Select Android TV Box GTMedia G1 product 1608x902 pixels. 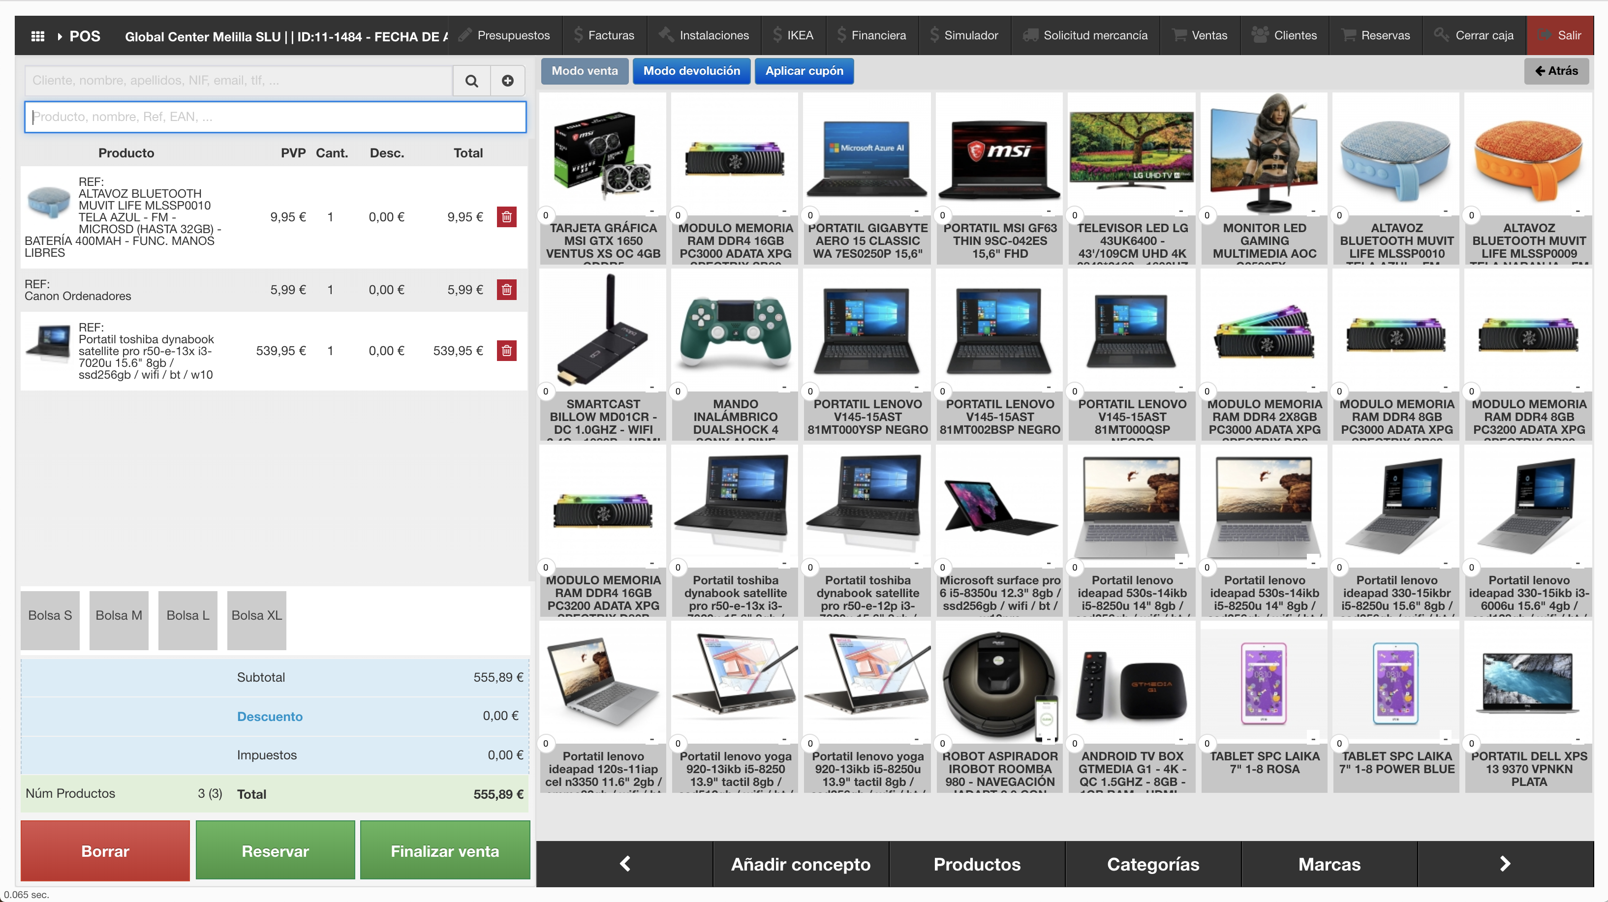click(x=1132, y=707)
